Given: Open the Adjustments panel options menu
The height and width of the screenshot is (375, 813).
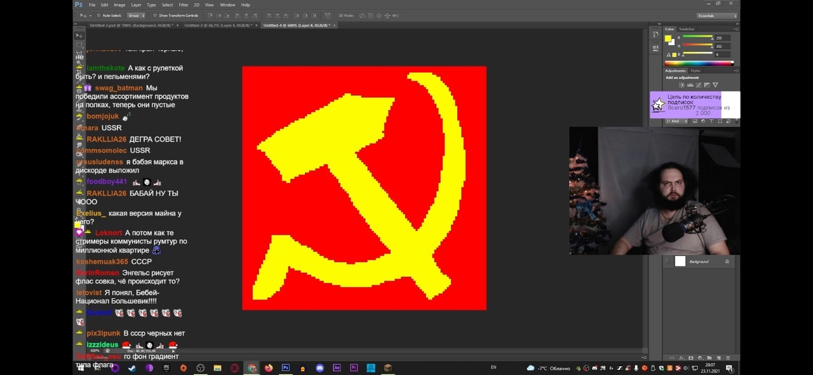Looking at the screenshot, I should (x=736, y=71).
